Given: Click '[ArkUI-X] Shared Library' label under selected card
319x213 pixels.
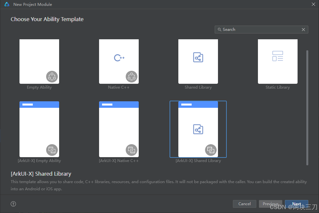Looking at the screenshot, I should (x=198, y=161).
